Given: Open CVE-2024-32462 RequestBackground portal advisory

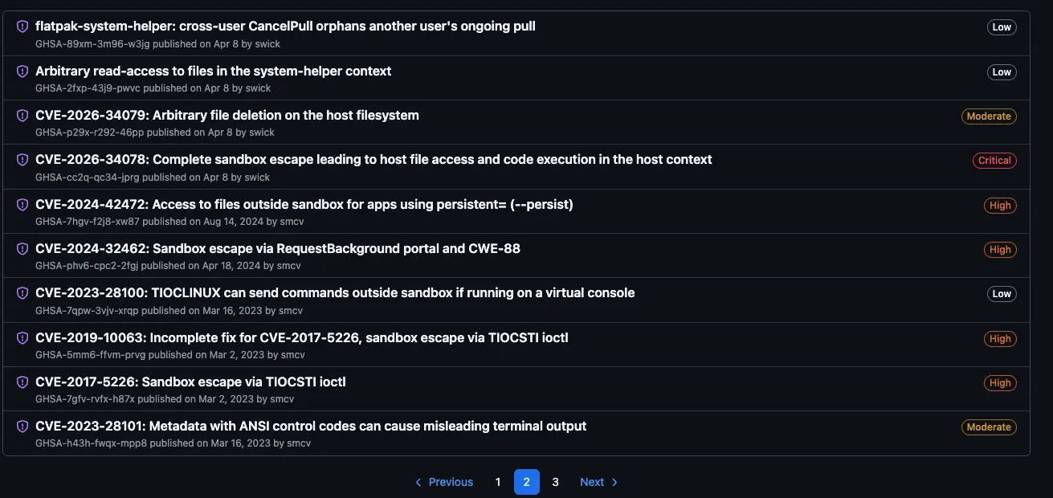Looking at the screenshot, I should tap(278, 249).
